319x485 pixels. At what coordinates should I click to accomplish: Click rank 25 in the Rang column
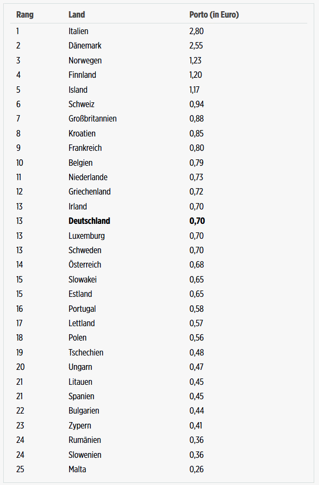point(20,469)
